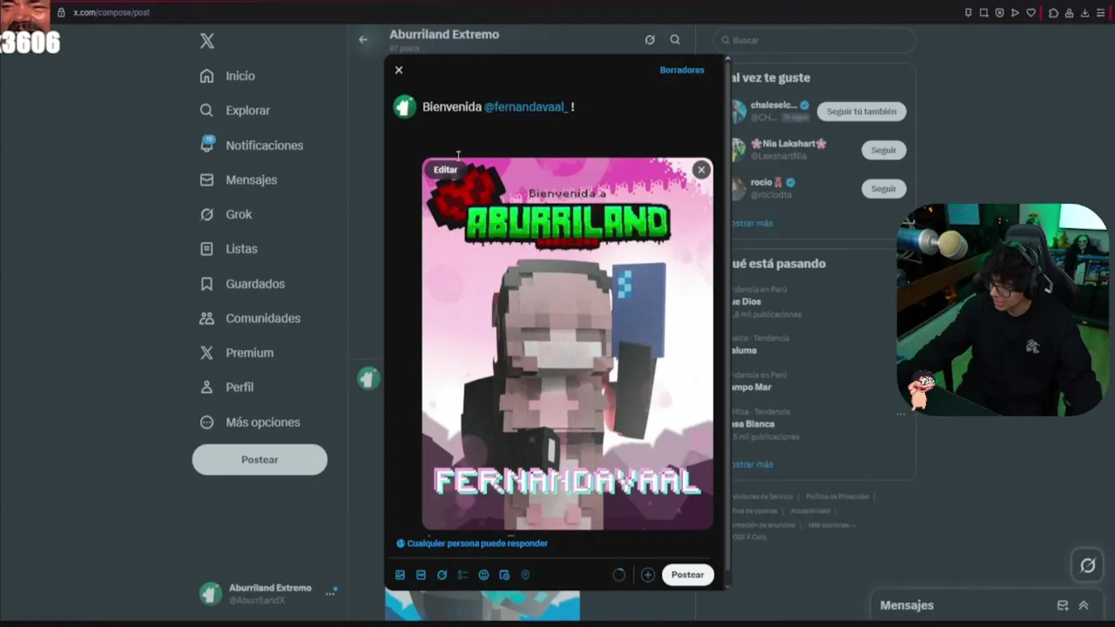Open the browser profile account icon
The height and width of the screenshot is (627, 1115).
coord(1069,12)
